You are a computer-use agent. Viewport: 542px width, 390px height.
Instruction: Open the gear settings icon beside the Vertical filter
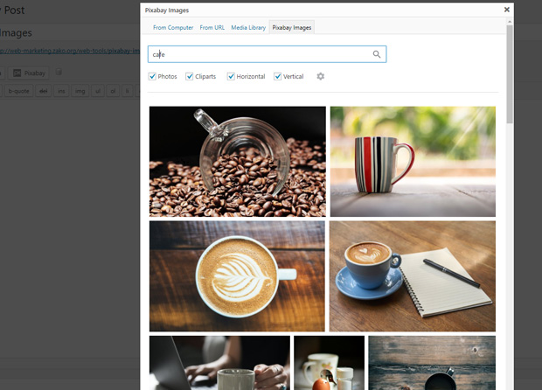[321, 76]
